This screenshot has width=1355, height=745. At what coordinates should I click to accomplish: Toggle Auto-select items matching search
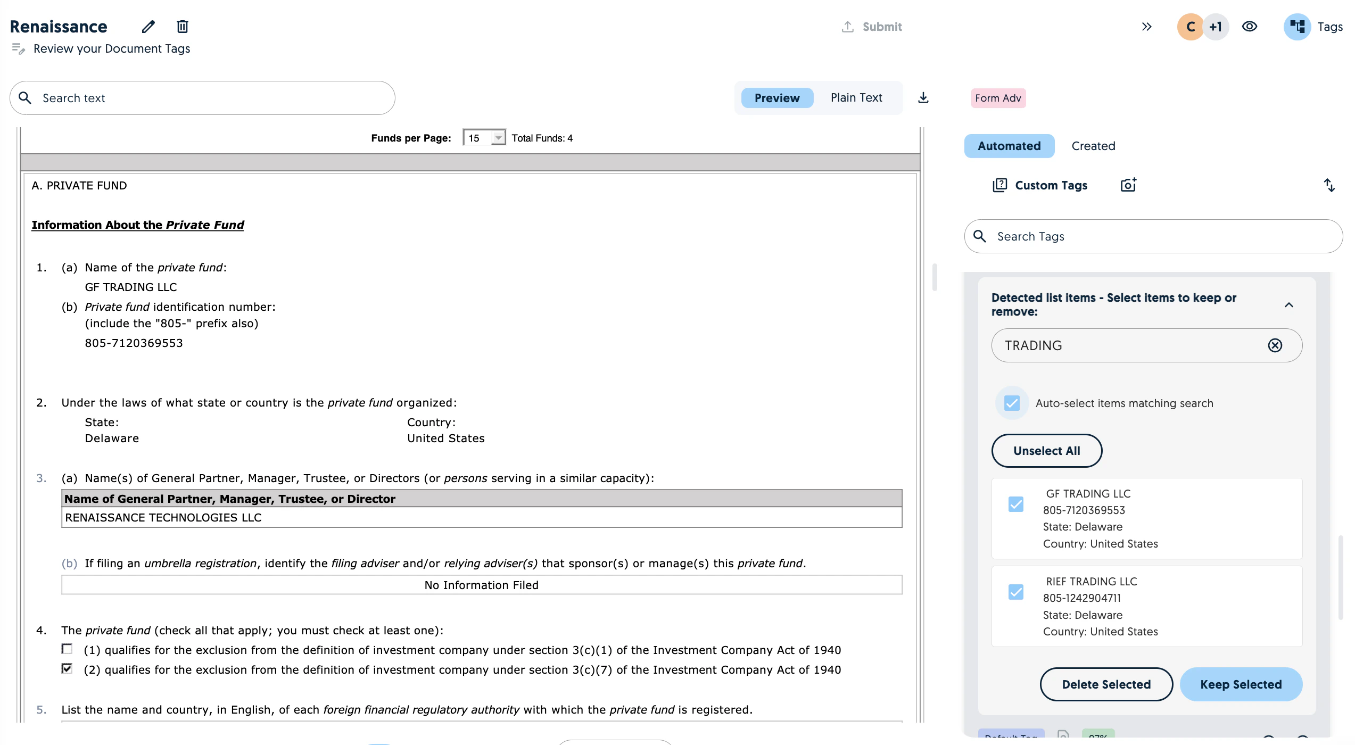click(x=1012, y=403)
